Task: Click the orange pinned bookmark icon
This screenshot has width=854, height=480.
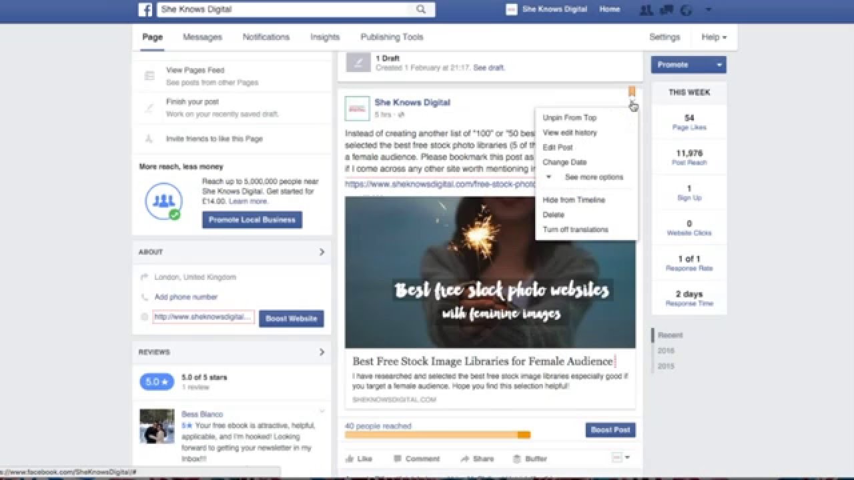Action: [x=631, y=91]
